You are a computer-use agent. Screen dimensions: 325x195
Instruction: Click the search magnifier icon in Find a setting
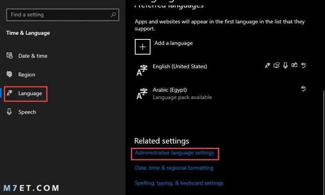pos(113,15)
